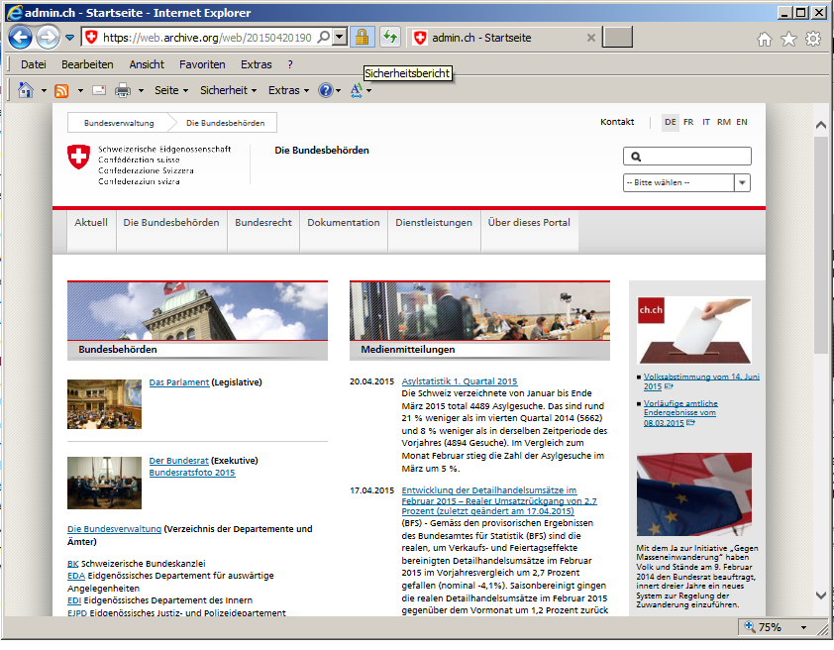This screenshot has height=650, width=834.
Task: Open the Ansicht menu
Action: [x=147, y=64]
